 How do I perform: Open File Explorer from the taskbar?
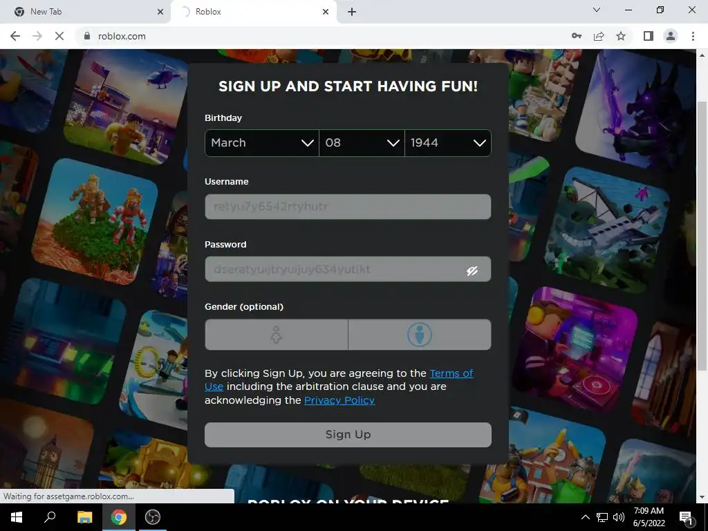(84, 517)
